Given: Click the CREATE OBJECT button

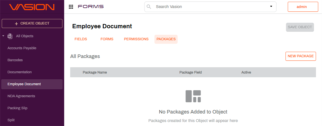Looking at the screenshot, I should click(32, 23).
